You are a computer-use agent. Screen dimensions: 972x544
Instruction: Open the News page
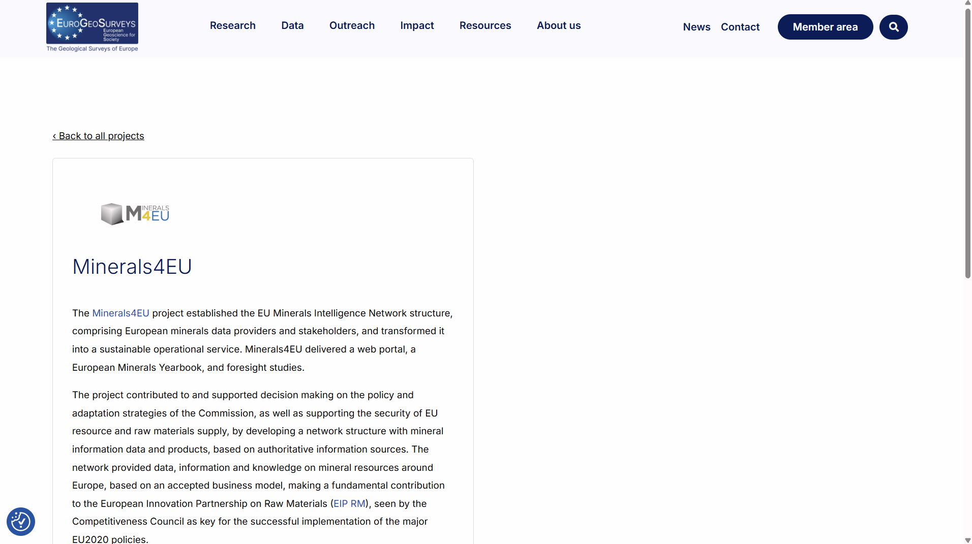pyautogui.click(x=696, y=27)
